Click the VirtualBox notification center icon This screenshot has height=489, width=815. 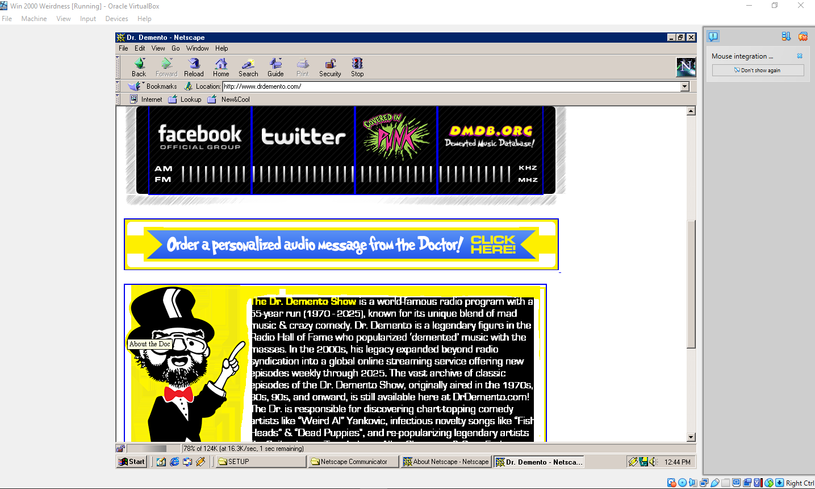713,36
